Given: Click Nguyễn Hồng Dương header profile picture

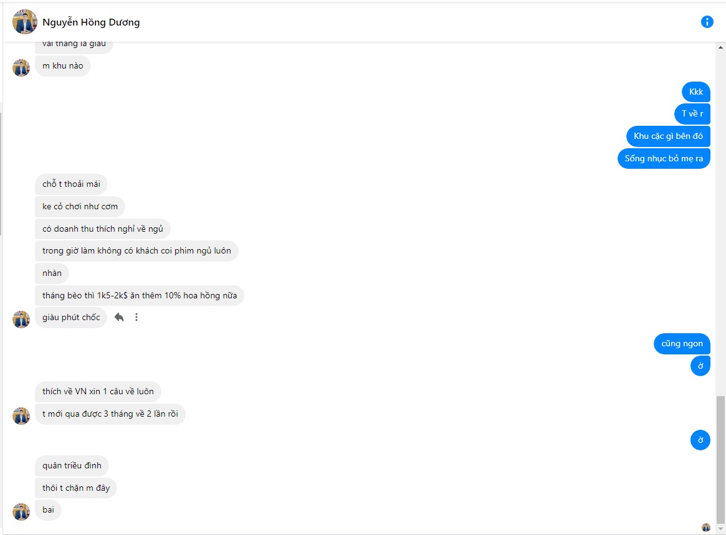Looking at the screenshot, I should pos(24,22).
